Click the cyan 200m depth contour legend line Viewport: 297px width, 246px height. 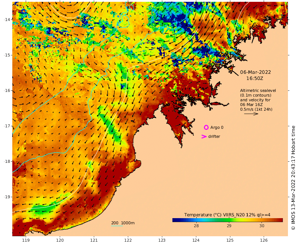point(117,226)
